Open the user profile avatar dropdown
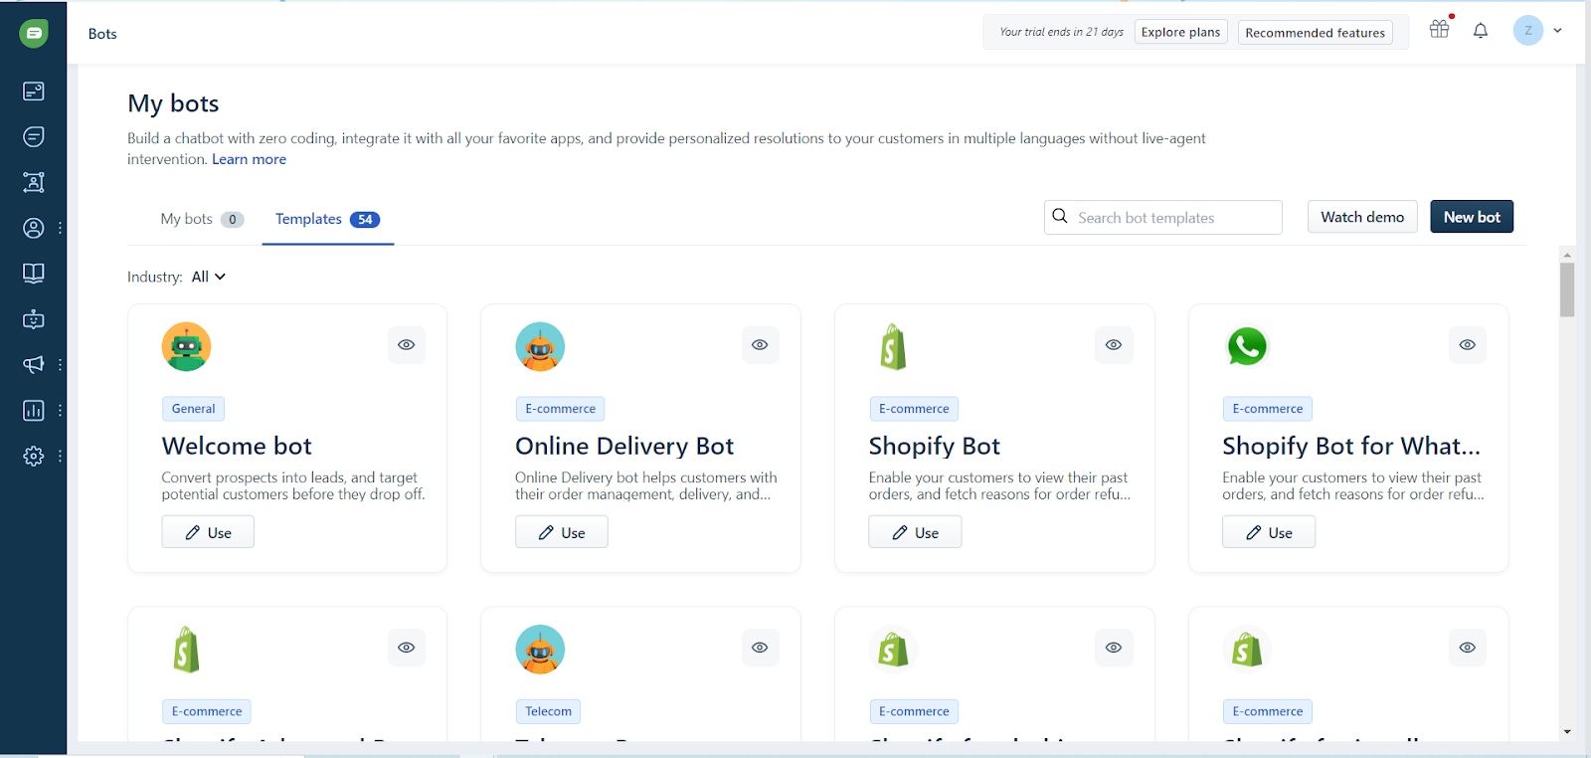Image resolution: width=1591 pixels, height=758 pixels. pyautogui.click(x=1537, y=31)
